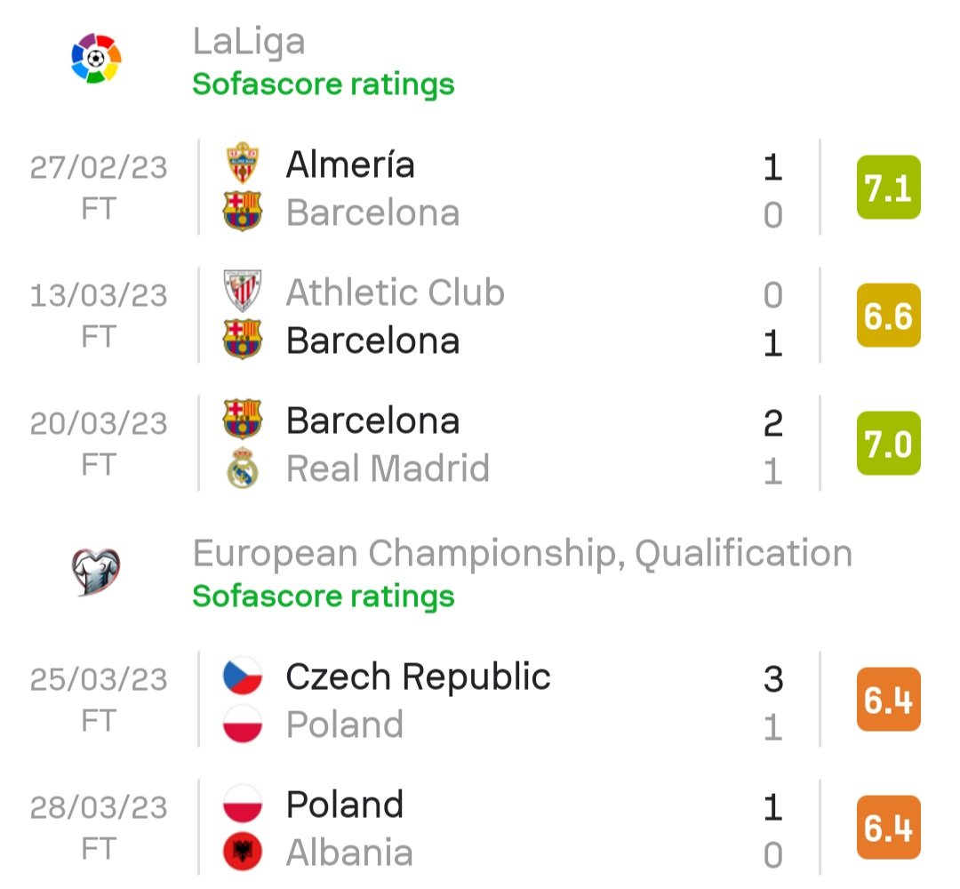The width and height of the screenshot is (960, 889).
Task: Select the Athletic Club team name
Action: [x=396, y=292]
